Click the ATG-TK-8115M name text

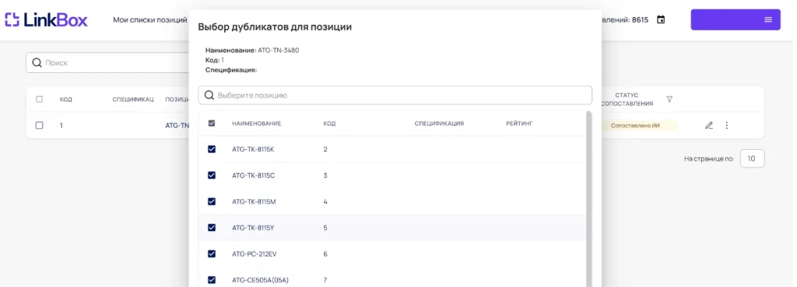click(254, 202)
